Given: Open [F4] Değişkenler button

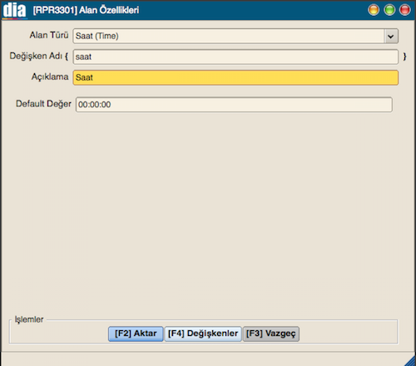Looking at the screenshot, I should pos(203,334).
